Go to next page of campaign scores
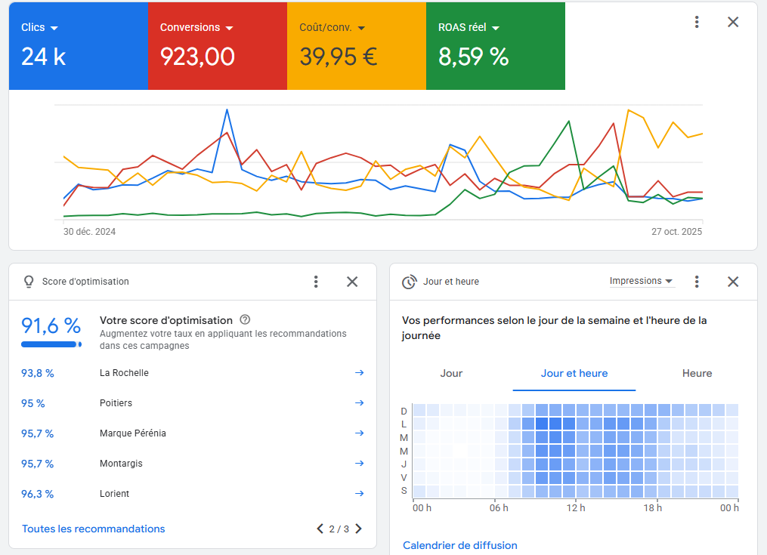 click(x=358, y=529)
